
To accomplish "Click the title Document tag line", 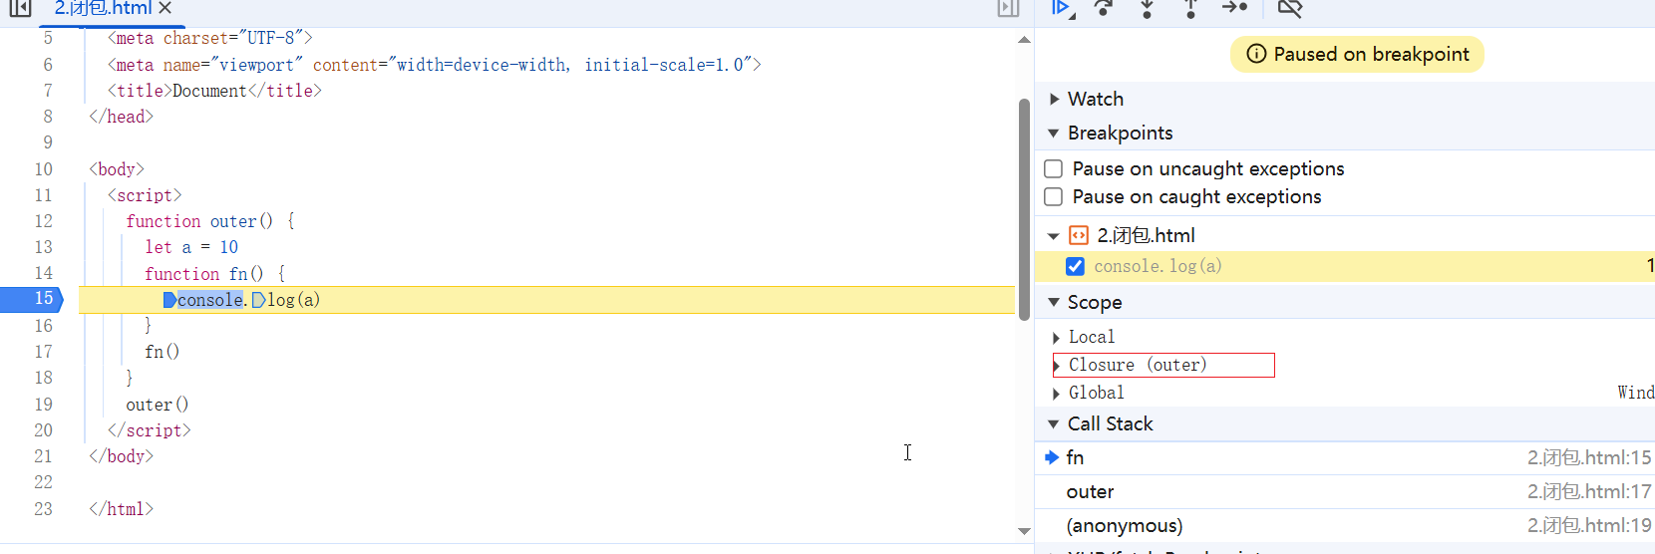I will [x=214, y=91].
